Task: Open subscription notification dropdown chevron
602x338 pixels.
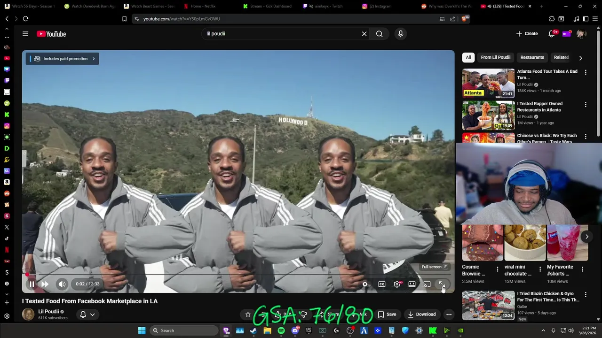Action: (93, 315)
